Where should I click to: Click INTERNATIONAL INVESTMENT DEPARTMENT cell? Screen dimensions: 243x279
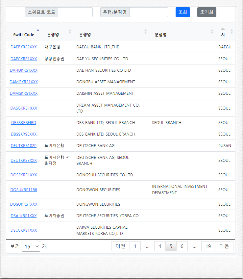(x=180, y=190)
